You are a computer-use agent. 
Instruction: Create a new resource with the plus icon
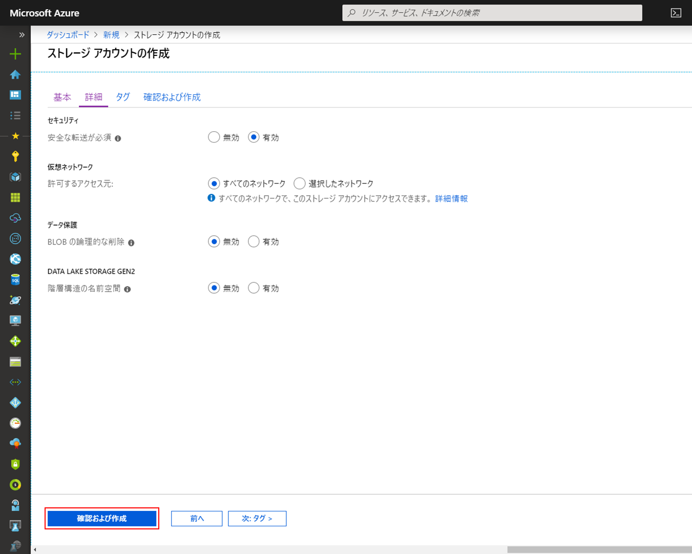(15, 53)
